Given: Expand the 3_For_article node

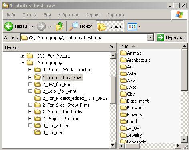Looking at the screenshot, I should click(x=30, y=125).
